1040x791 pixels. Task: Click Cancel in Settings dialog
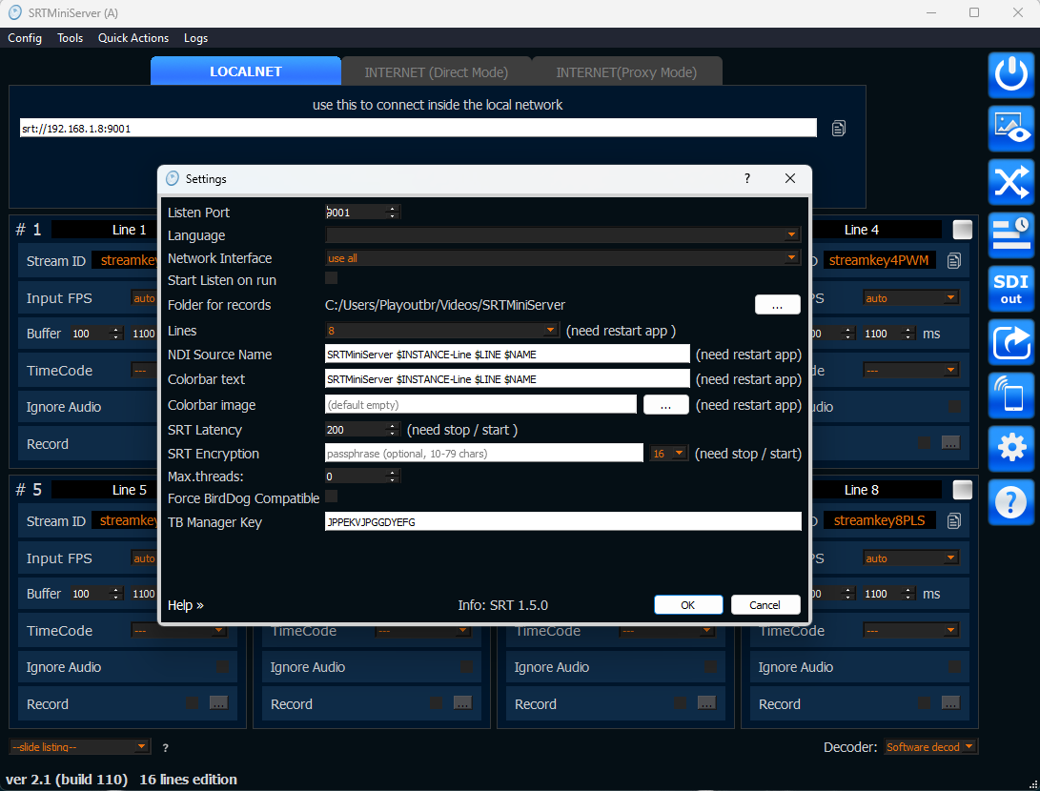tap(765, 605)
